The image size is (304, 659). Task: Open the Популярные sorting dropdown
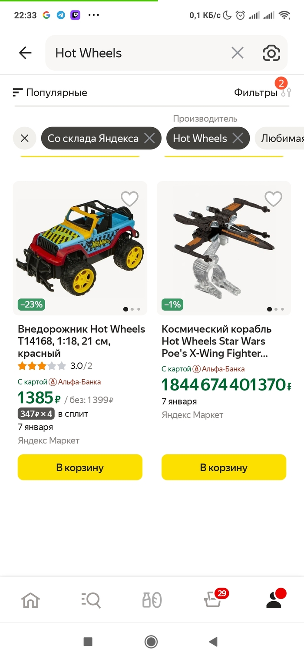50,93
